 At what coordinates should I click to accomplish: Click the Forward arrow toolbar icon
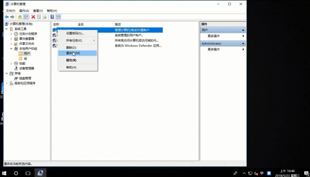click(12, 17)
